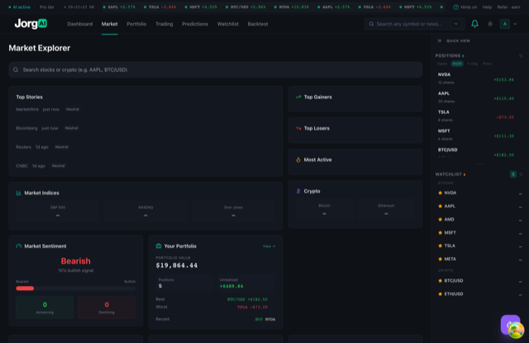Open the Dashboard tab
The image size is (529, 343).
[80, 24]
